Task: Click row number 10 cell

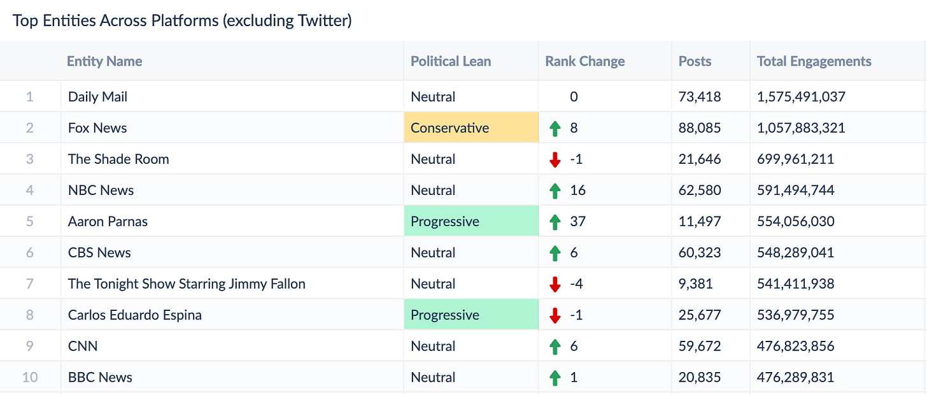Action: tap(30, 377)
